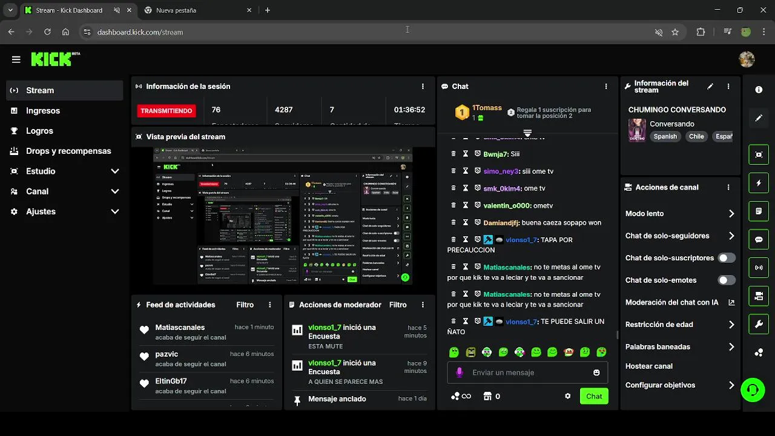Viewport: 775px width, 436px height.
Task: Click the three-circles icon in right sidebar
Action: point(759,352)
